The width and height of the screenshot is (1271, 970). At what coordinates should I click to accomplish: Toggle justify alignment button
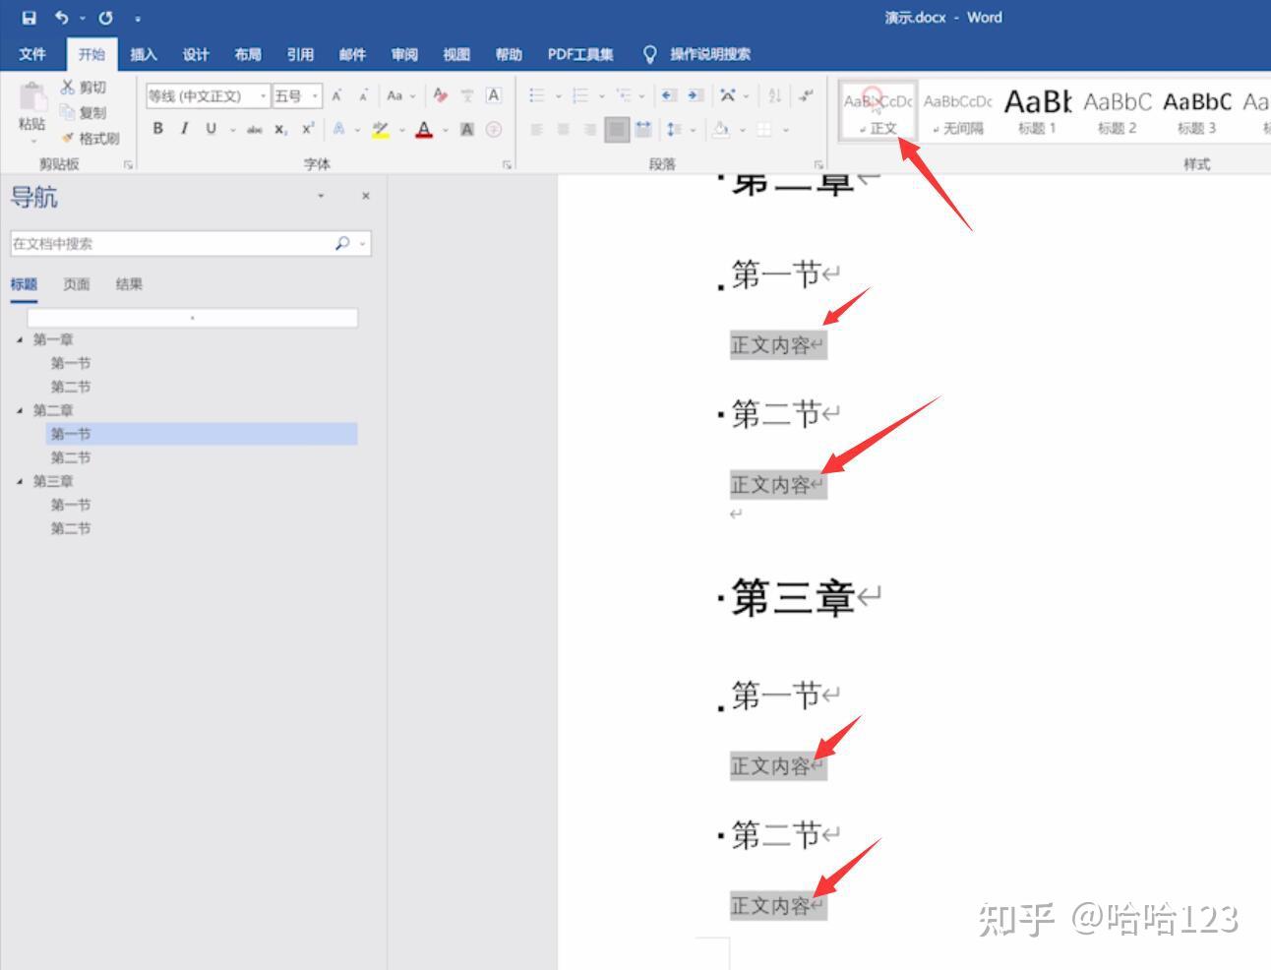(x=617, y=129)
